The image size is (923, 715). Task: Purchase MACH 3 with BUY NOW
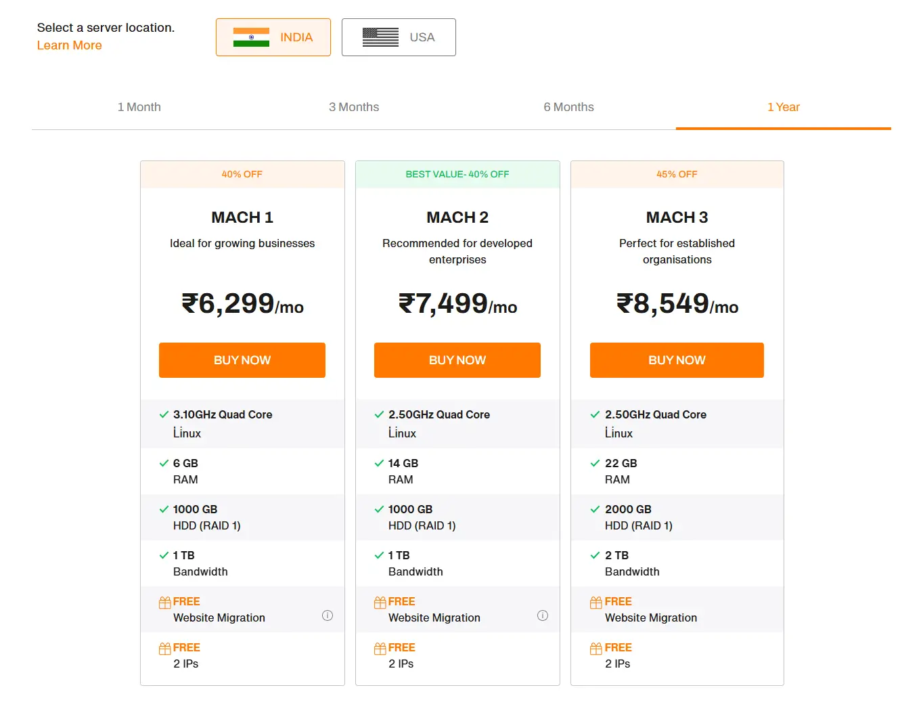(677, 360)
